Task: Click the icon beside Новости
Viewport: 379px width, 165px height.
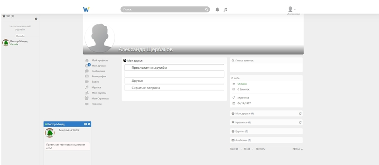Action: pos(87,104)
